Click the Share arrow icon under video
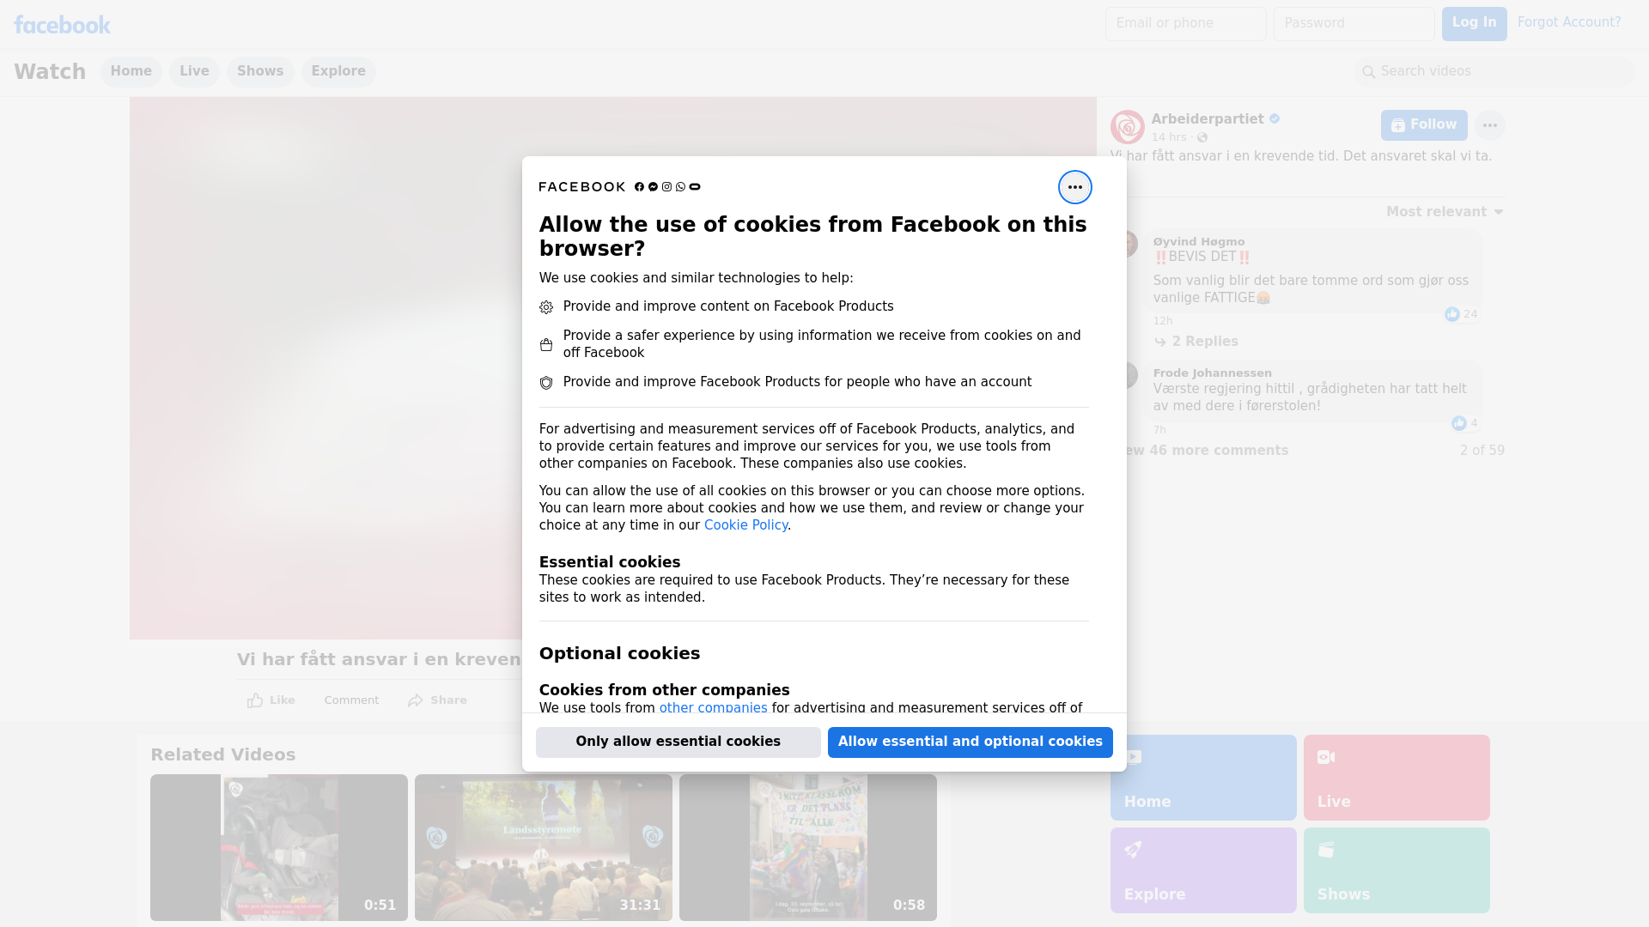The height and width of the screenshot is (927, 1649). [416, 700]
